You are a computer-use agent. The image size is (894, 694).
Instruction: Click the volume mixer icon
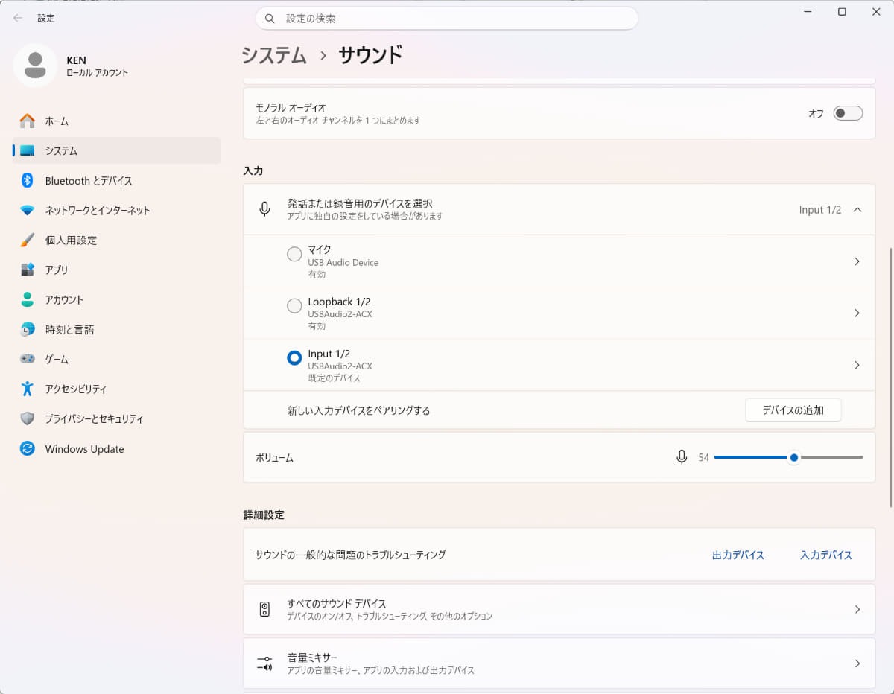click(264, 663)
